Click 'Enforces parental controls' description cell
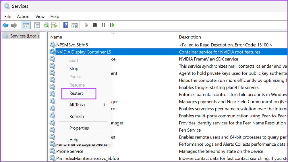Image resolution: width=288 pixels, height=162 pixels. pos(233,95)
